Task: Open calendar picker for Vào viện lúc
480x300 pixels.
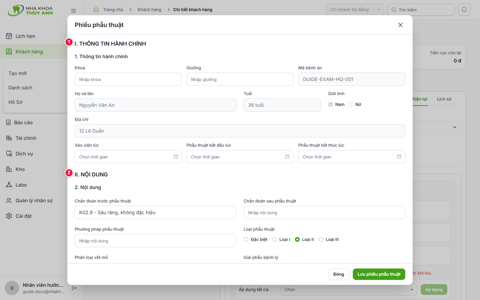Action: 176,157
